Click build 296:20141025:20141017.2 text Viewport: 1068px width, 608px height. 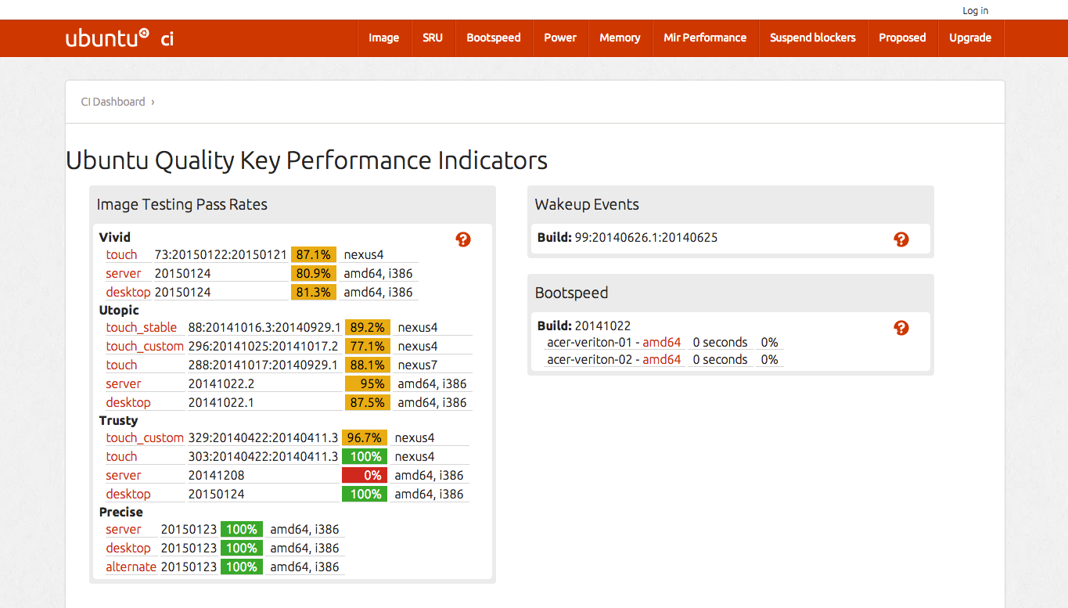point(263,346)
